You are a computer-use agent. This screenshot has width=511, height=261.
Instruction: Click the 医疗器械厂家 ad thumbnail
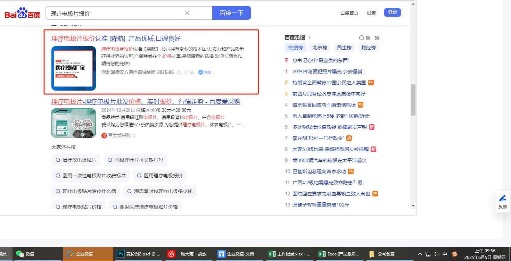(x=74, y=68)
